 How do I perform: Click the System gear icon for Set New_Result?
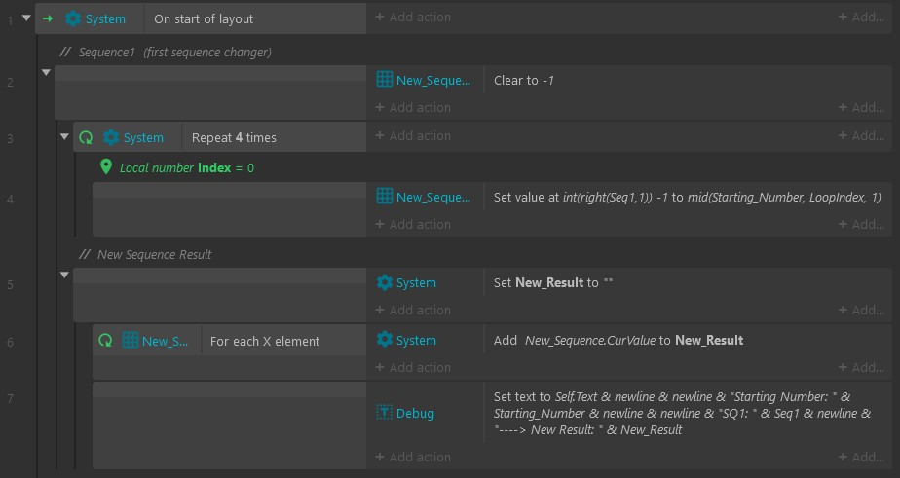[385, 282]
